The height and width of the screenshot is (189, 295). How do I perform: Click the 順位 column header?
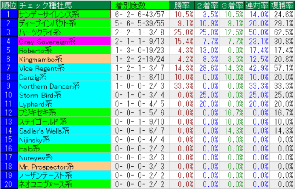tap(9, 5)
